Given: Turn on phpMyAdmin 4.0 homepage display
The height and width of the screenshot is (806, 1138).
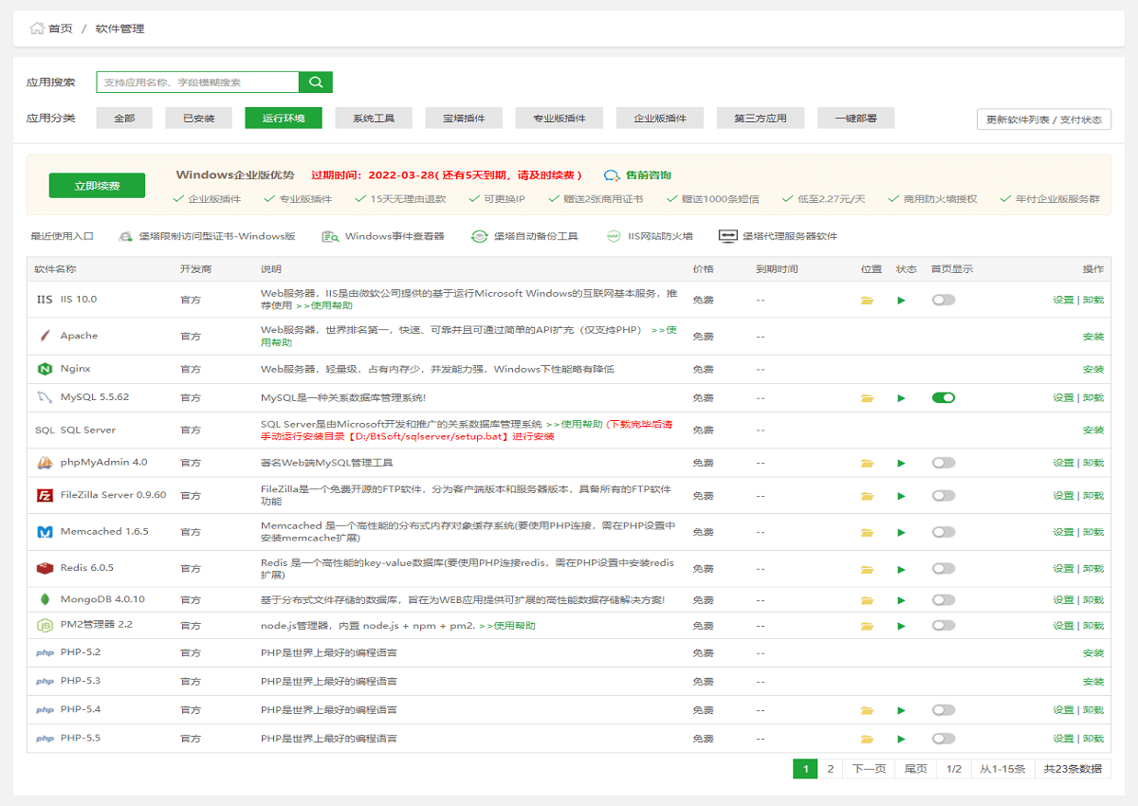Looking at the screenshot, I should click(943, 464).
